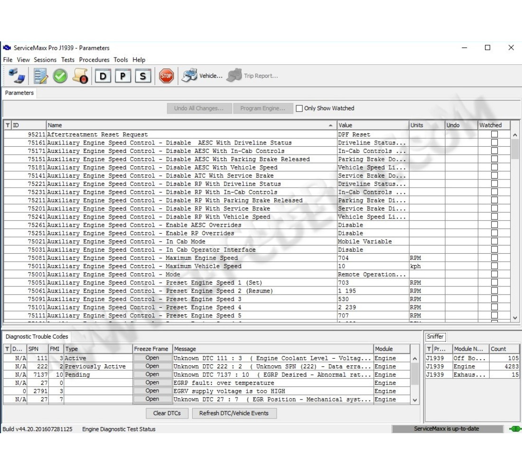Click the Vehicle printer icon
The width and height of the screenshot is (522, 475).
pos(189,75)
